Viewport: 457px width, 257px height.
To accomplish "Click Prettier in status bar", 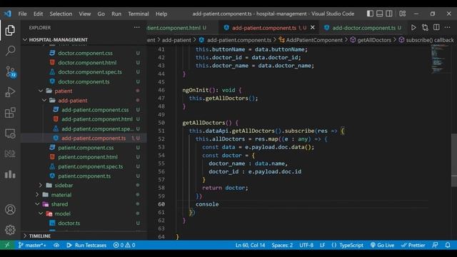I will pyautogui.click(x=413, y=245).
